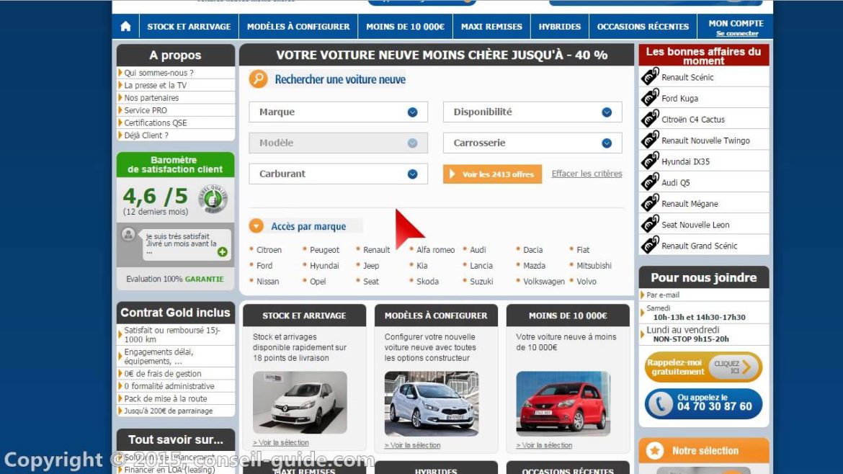Screen dimensions: 843x474
Task: Click tag icon beside Seat Nouvelle Leon
Action: click(x=650, y=224)
